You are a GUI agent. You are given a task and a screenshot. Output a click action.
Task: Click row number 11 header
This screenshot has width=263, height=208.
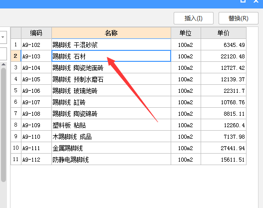point(16,160)
